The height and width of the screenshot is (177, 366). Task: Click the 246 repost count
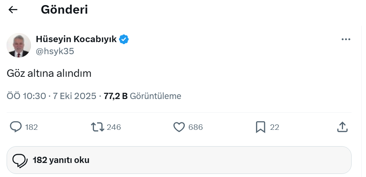tap(114, 127)
